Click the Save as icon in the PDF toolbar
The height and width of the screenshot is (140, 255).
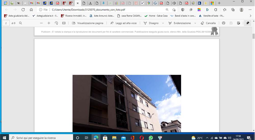click(239, 23)
